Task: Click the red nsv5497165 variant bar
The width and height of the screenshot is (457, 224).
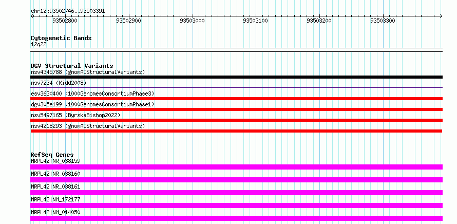Action: coord(236,120)
